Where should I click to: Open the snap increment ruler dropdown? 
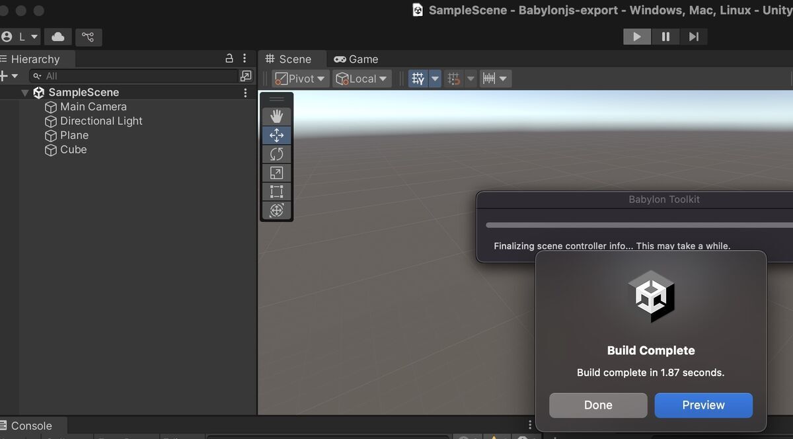click(495, 79)
